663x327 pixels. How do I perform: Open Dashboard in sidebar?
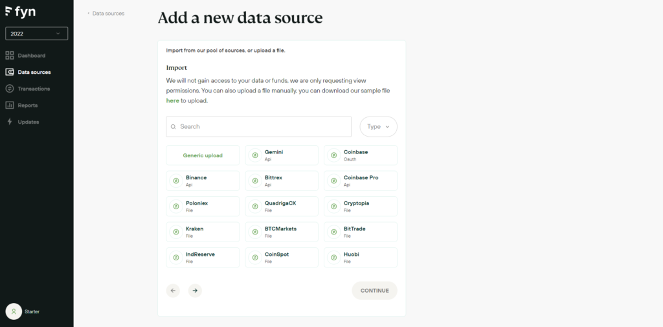(x=31, y=56)
